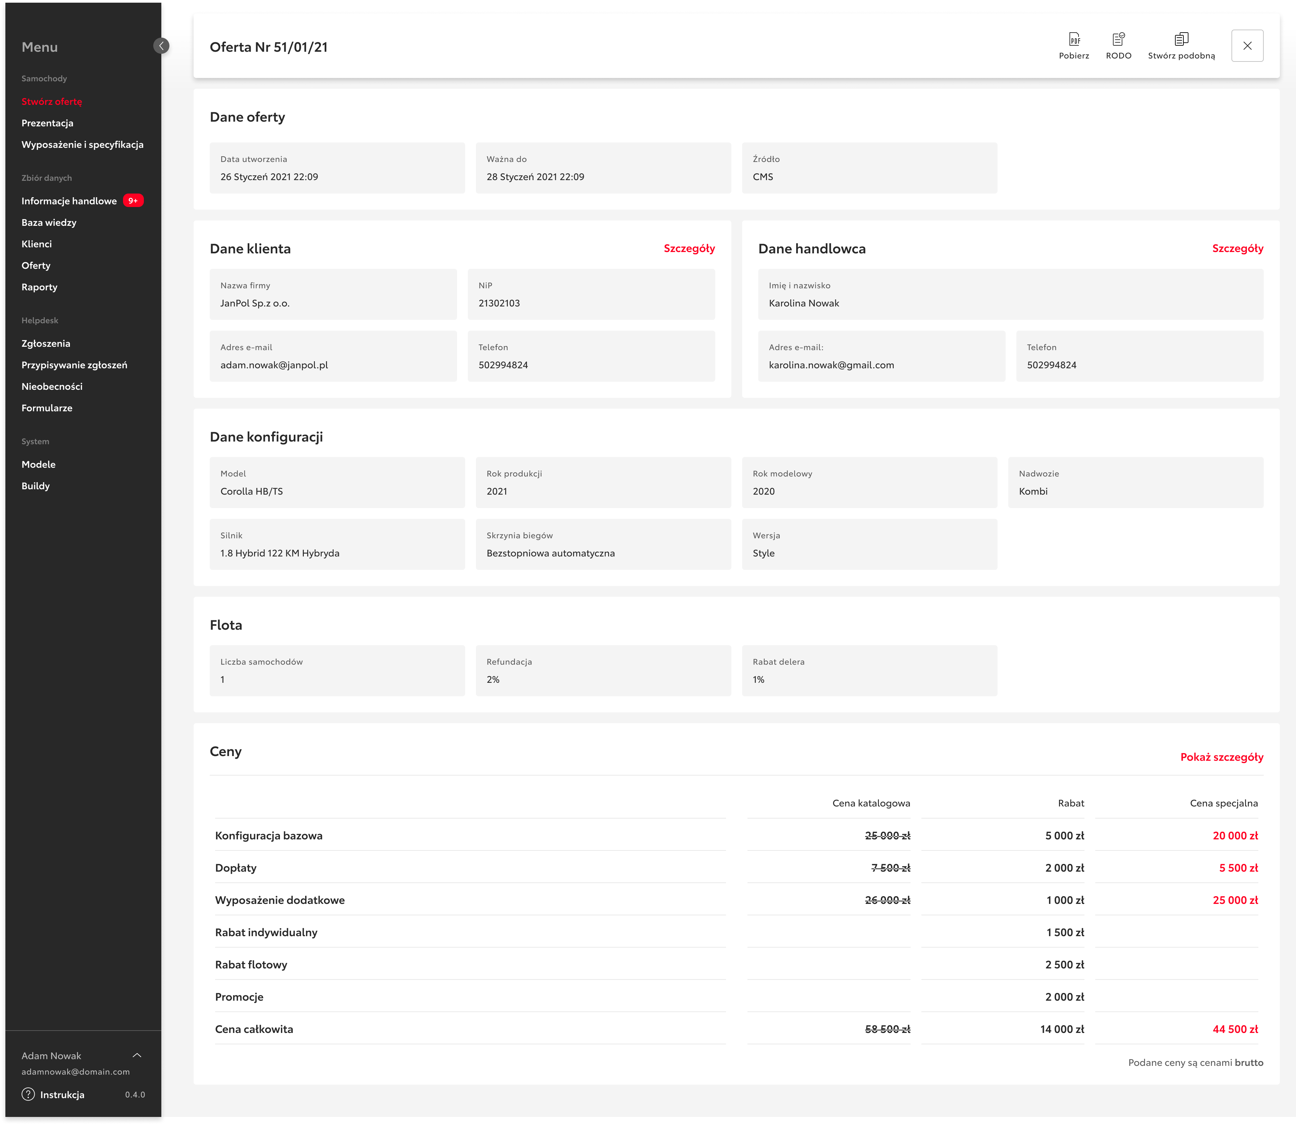The image size is (1296, 1125).
Task: Click the 9+ notification badge
Action: 133,201
